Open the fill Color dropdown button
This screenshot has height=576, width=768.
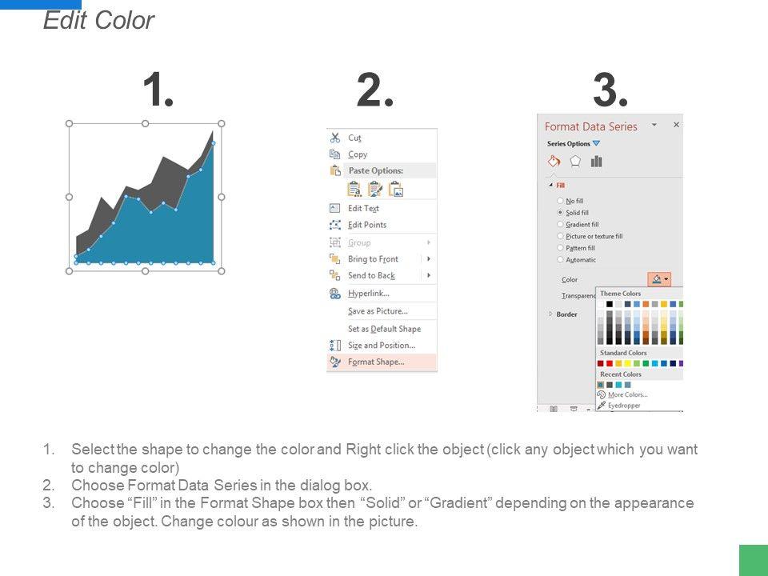[661, 279]
